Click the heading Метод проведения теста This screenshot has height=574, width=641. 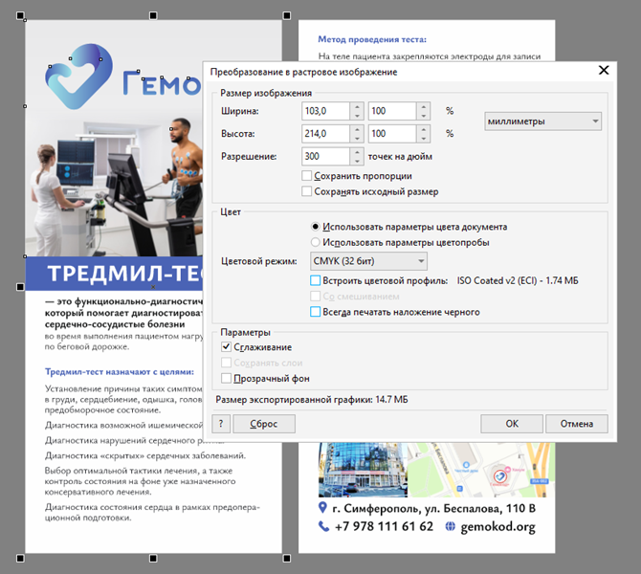point(372,39)
